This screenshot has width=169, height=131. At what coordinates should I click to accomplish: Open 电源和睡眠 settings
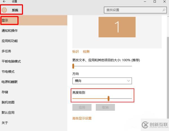[34, 82]
